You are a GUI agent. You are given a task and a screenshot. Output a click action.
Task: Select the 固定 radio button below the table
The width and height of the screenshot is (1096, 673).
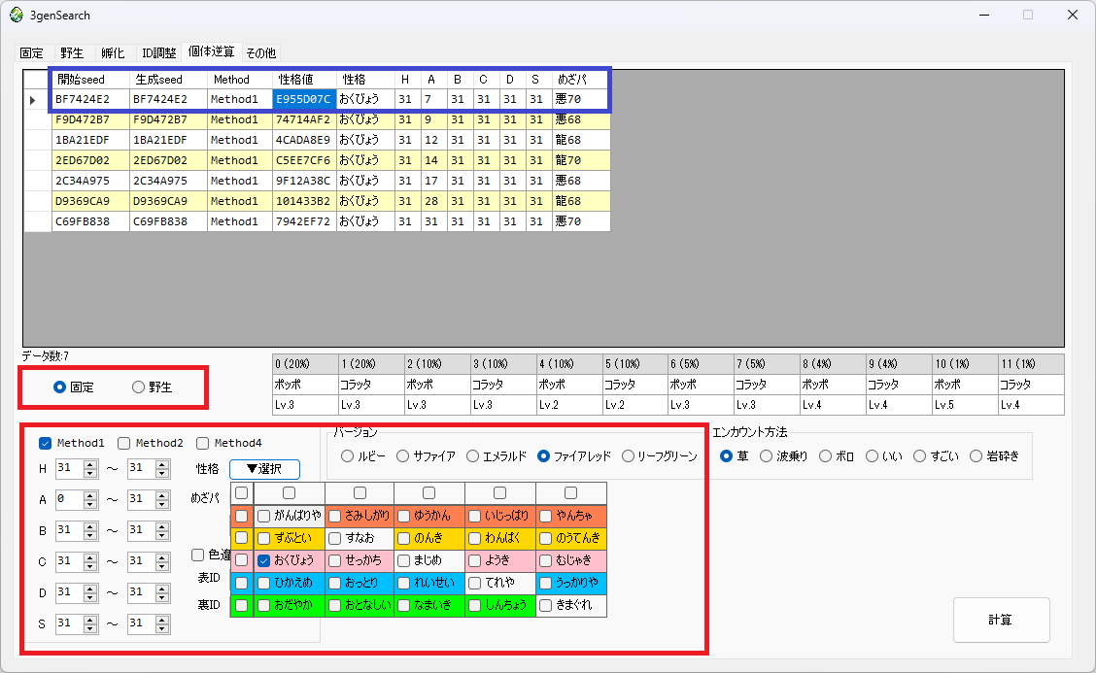click(74, 387)
